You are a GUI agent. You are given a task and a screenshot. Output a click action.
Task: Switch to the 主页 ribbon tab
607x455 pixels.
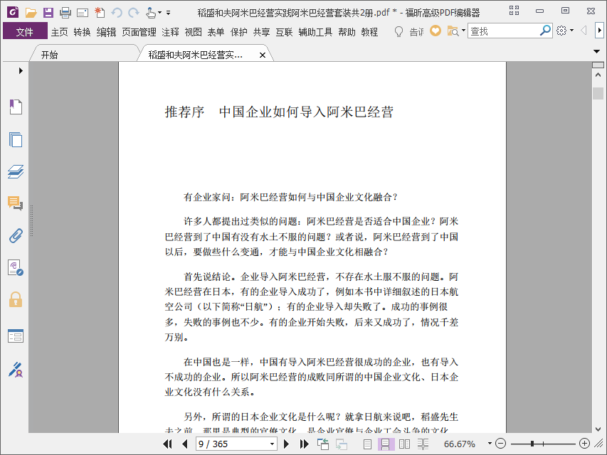pos(60,32)
